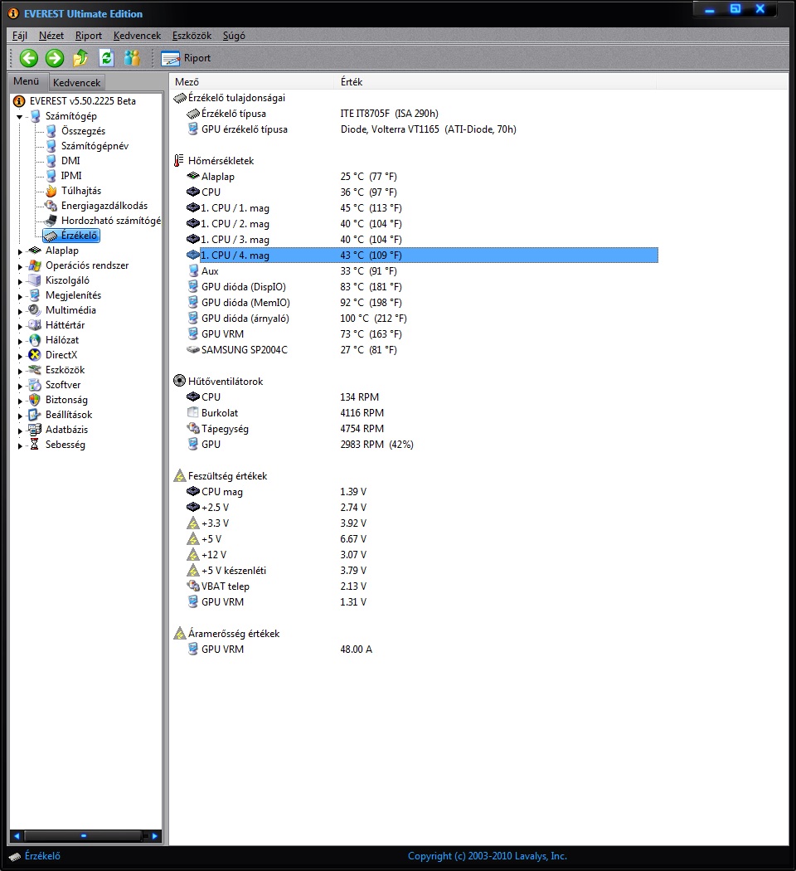This screenshot has height=871, width=796.
Task: Expand the Operációs rendszer tree node
Action: pos(20,266)
